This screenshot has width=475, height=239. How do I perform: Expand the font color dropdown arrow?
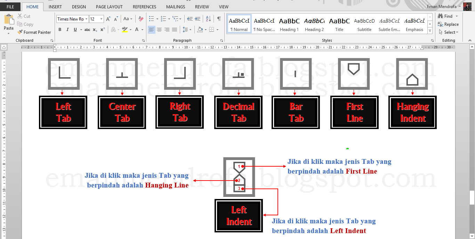coord(142,30)
